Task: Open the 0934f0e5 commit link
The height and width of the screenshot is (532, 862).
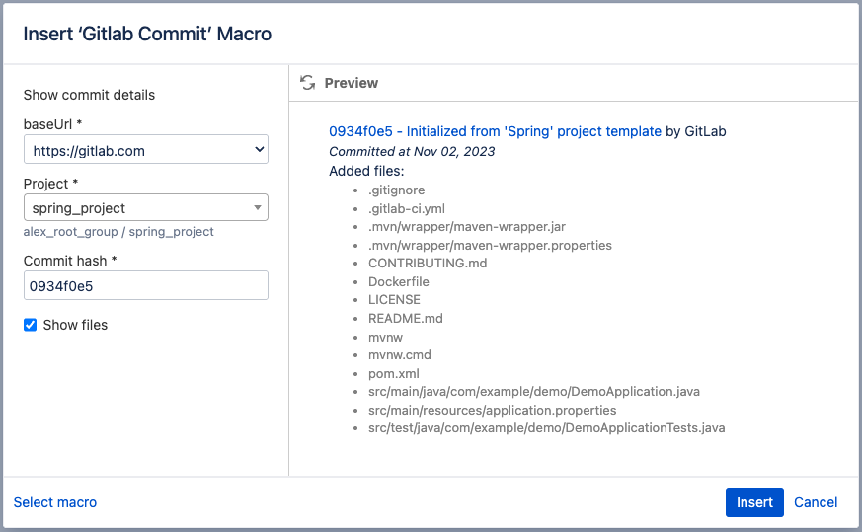Action: coord(495,131)
